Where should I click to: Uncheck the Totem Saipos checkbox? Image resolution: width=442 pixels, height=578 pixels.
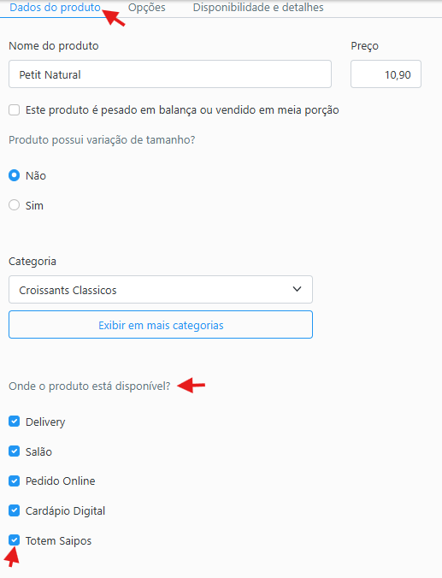[x=14, y=540]
